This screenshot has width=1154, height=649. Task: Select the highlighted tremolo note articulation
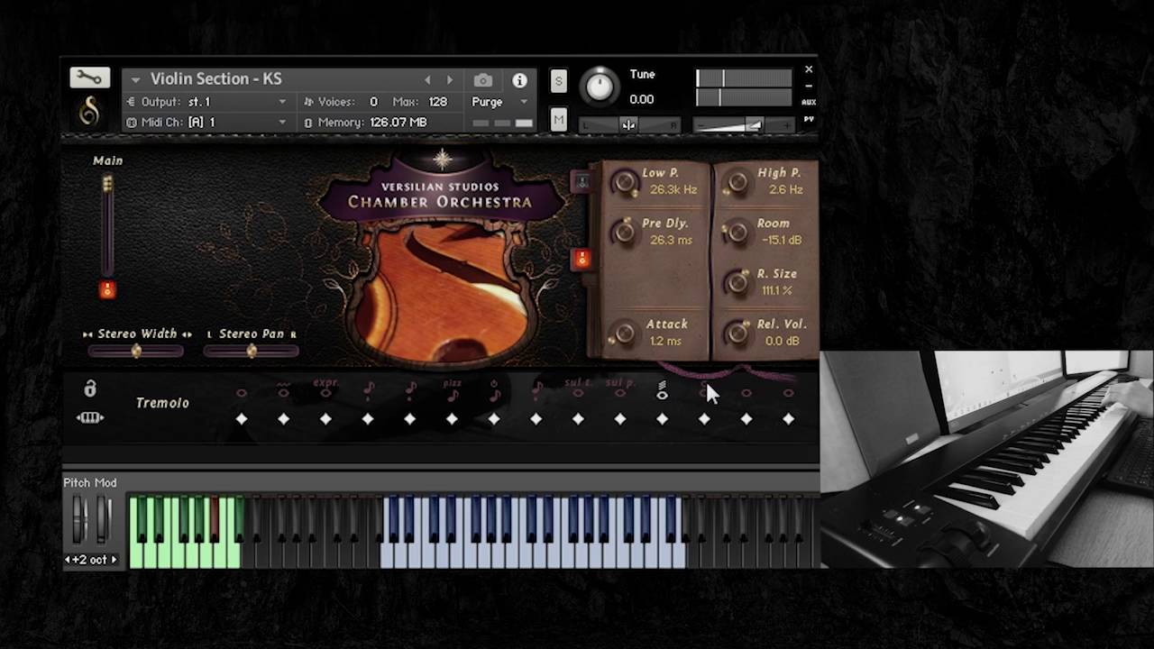click(x=662, y=390)
